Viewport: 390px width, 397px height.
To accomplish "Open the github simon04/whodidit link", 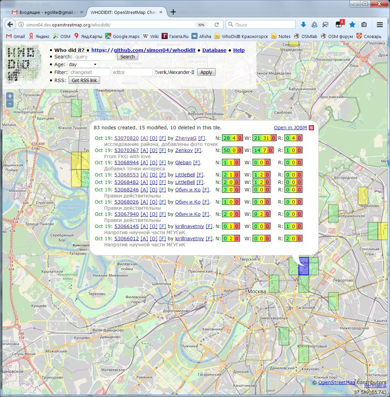I will coord(143,50).
